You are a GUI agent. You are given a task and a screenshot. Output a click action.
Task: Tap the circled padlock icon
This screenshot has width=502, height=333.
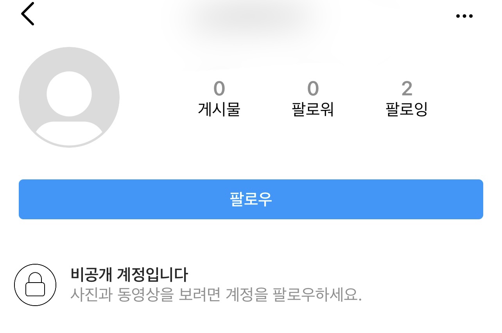pos(35,285)
